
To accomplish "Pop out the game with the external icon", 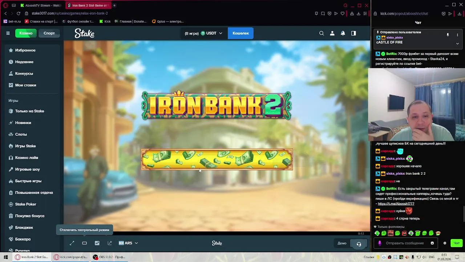I will coord(110,243).
